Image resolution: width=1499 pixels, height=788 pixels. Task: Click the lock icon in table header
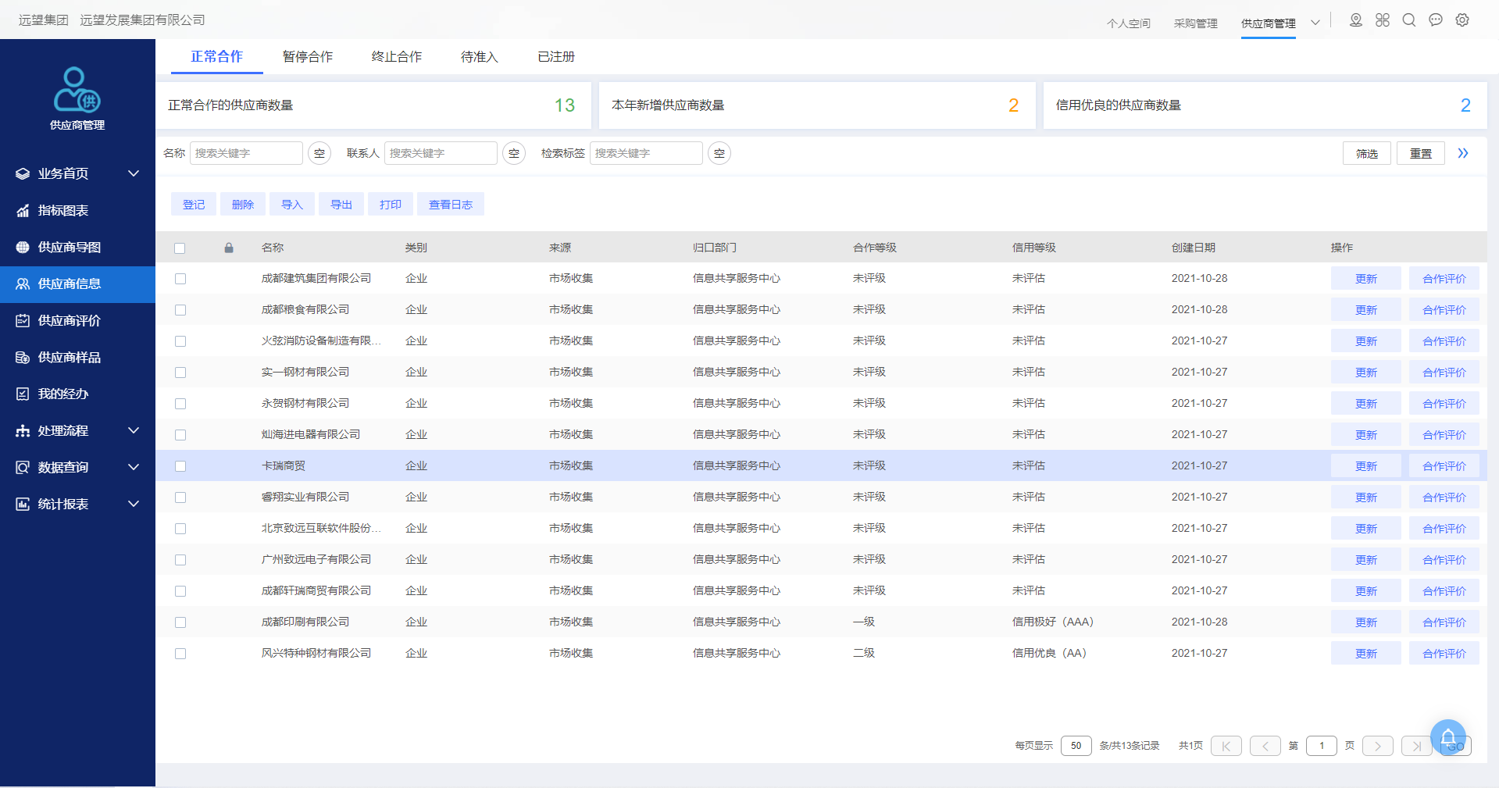tap(229, 248)
